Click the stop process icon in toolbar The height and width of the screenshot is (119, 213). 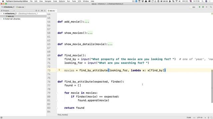[x=206, y=7]
